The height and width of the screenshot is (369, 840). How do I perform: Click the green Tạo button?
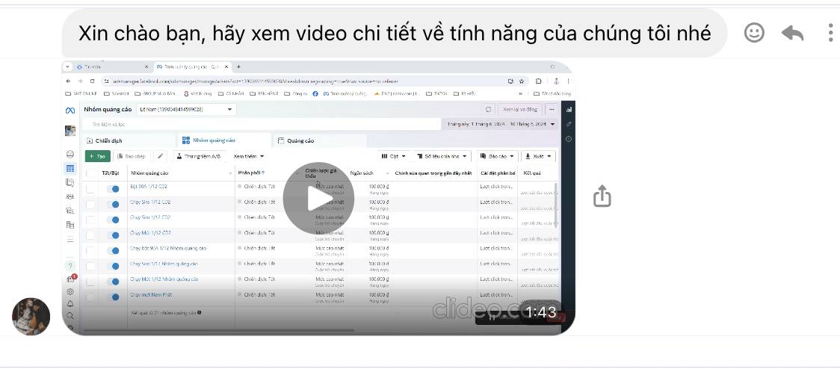point(97,157)
